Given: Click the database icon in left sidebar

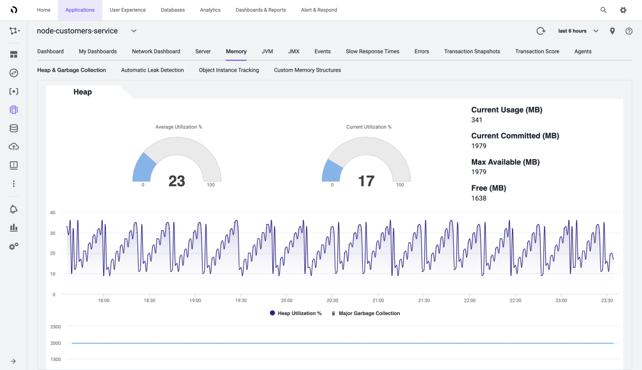Looking at the screenshot, I should tap(14, 128).
